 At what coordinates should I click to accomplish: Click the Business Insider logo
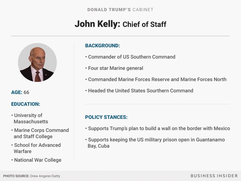[x=214, y=176]
